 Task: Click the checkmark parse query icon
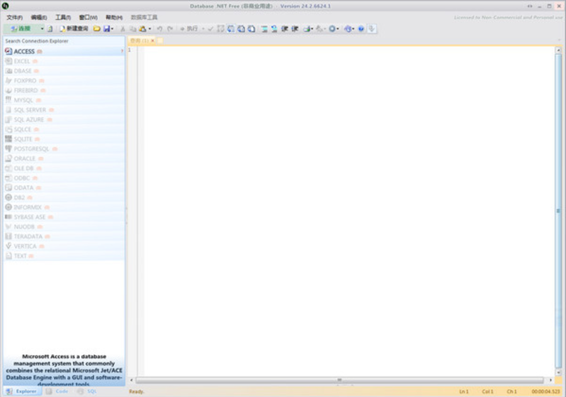[x=210, y=28]
